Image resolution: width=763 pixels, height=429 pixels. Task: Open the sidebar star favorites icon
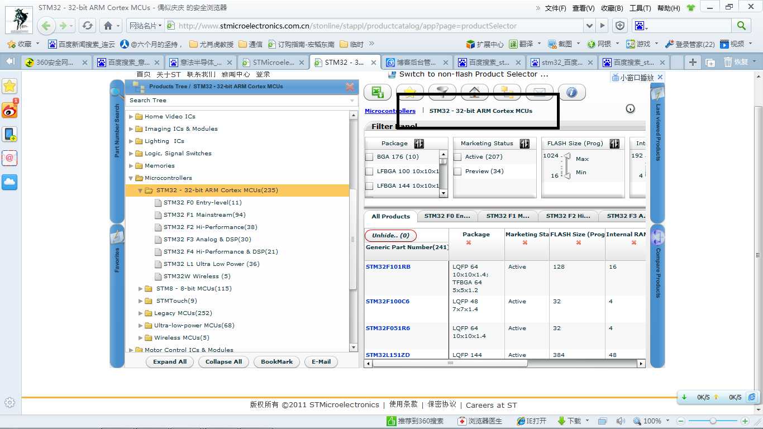point(9,86)
